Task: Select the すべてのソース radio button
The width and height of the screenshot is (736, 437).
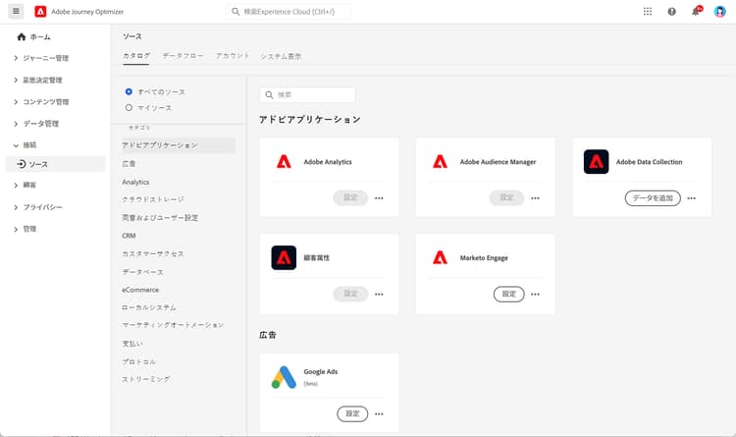Action: [129, 91]
